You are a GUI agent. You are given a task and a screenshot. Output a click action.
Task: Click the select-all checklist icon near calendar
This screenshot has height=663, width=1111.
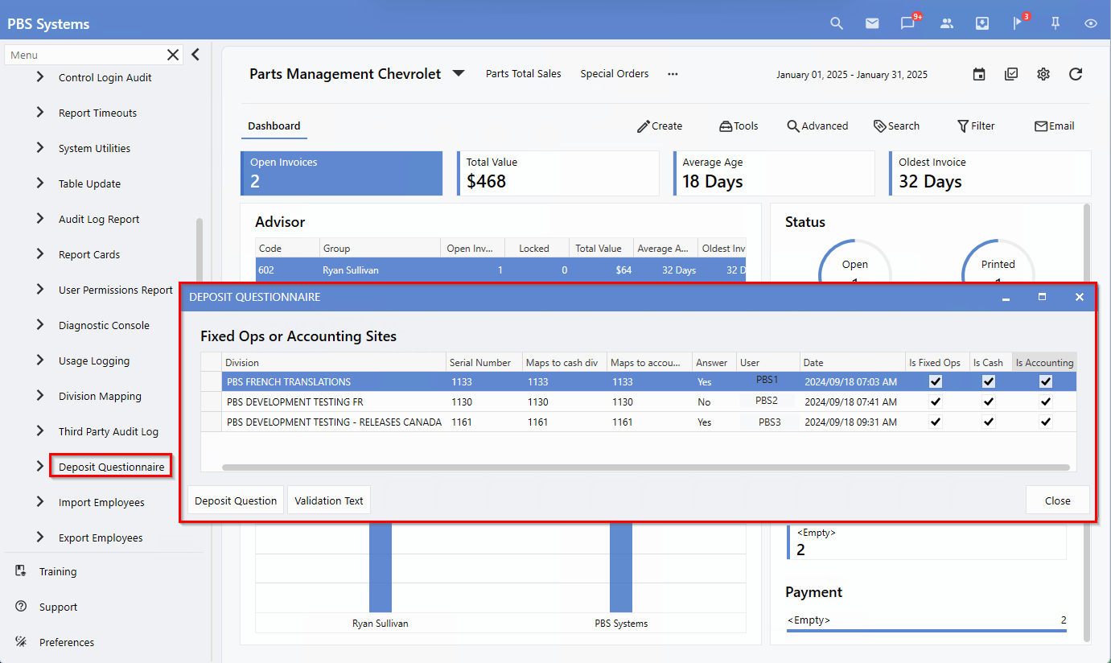pyautogui.click(x=1011, y=74)
